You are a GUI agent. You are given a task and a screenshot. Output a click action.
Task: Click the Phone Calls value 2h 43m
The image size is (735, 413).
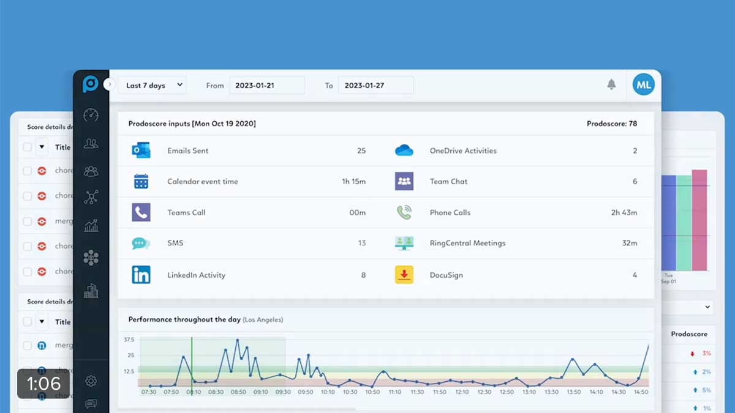624,212
